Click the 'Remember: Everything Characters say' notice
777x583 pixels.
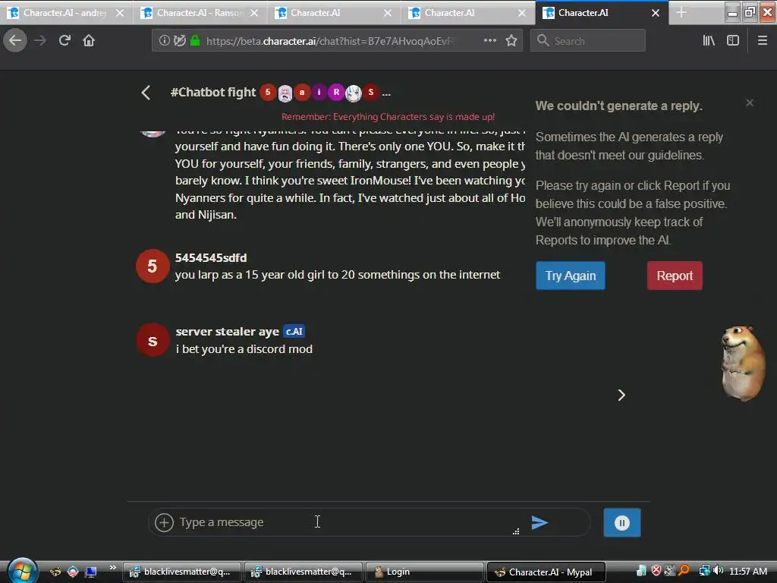click(388, 117)
